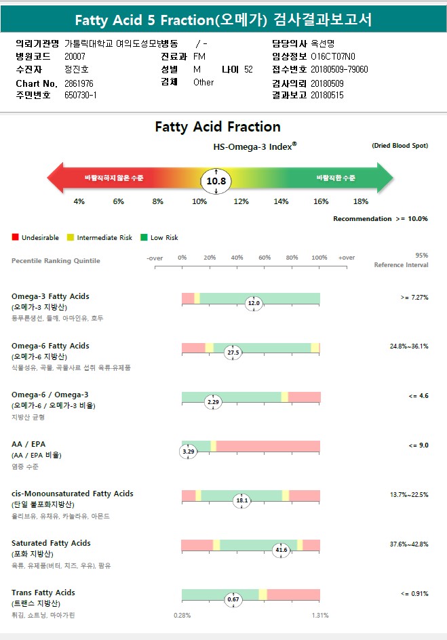Click the AA / EPA 3.29 marker
Screen dimensions: 447x640
click(189, 451)
